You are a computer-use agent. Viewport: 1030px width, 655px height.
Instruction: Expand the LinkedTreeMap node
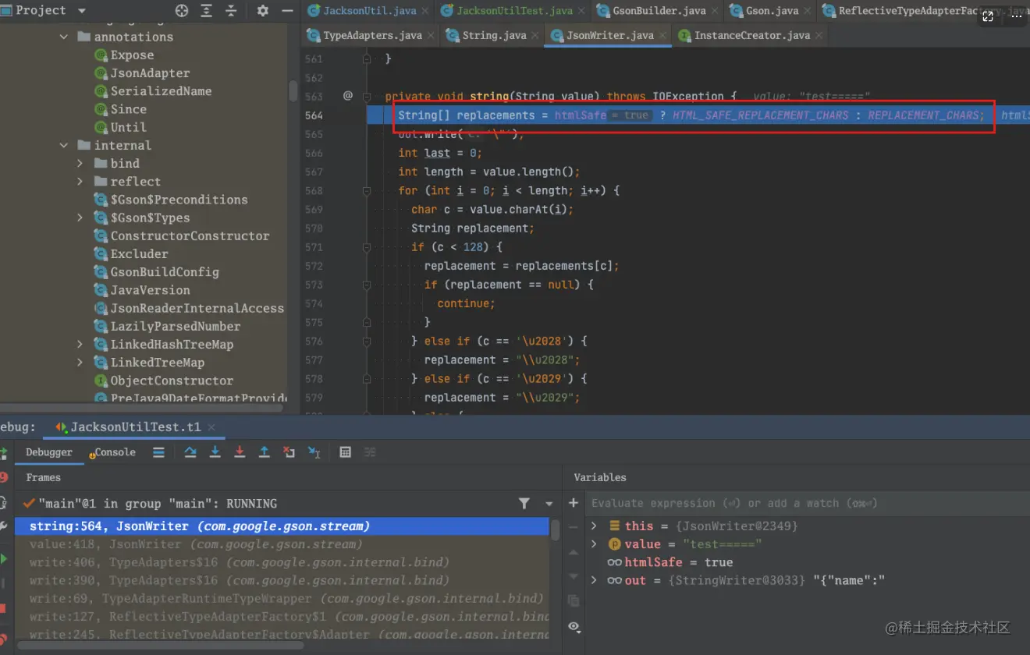point(80,362)
